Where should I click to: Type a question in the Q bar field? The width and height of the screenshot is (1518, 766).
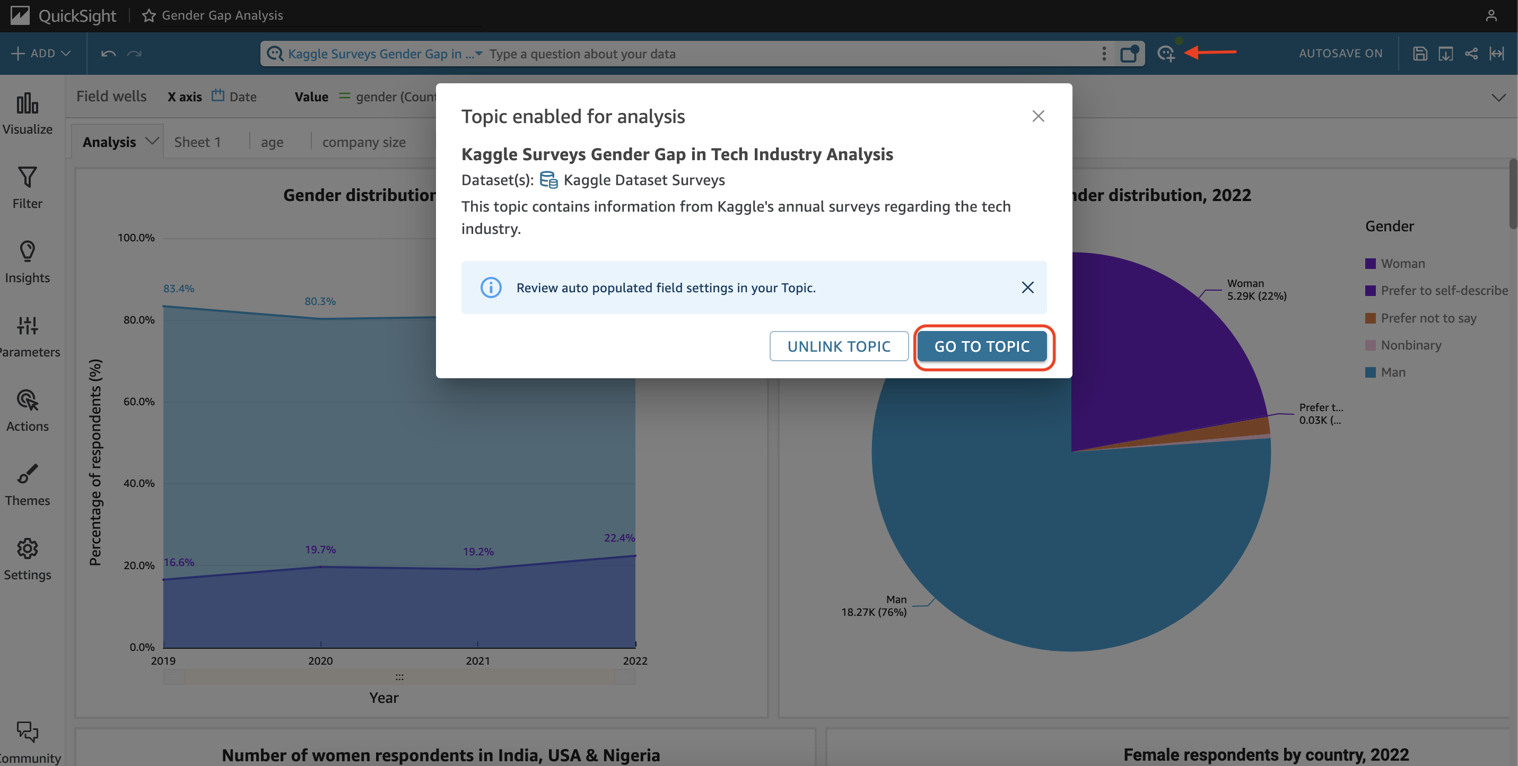pyautogui.click(x=790, y=54)
